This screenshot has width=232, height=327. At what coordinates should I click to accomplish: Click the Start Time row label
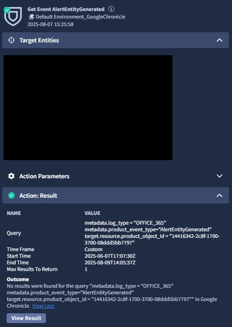click(x=19, y=256)
